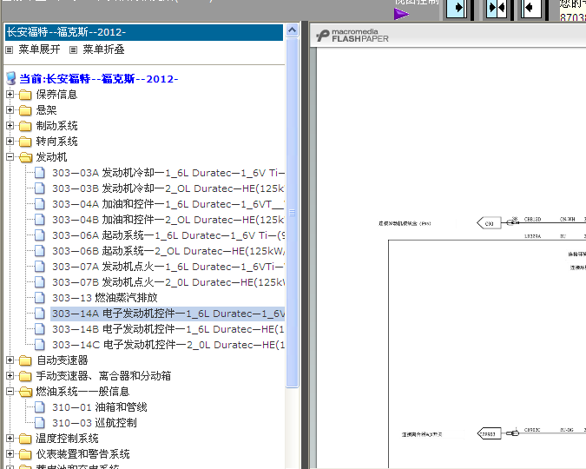Open 303—04B 加油和控件 document
The width and height of the screenshot is (586, 469).
click(168, 220)
